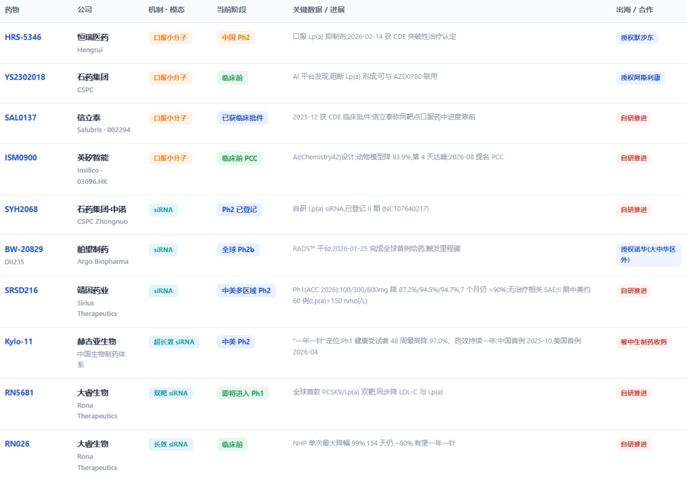
Task: Click siRNA tag in BW-20829 row
Action: 163,250
